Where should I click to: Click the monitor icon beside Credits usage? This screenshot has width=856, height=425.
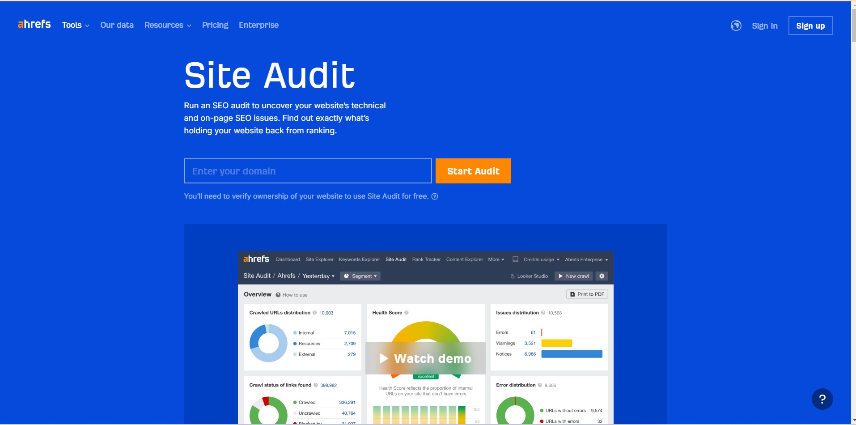click(515, 259)
